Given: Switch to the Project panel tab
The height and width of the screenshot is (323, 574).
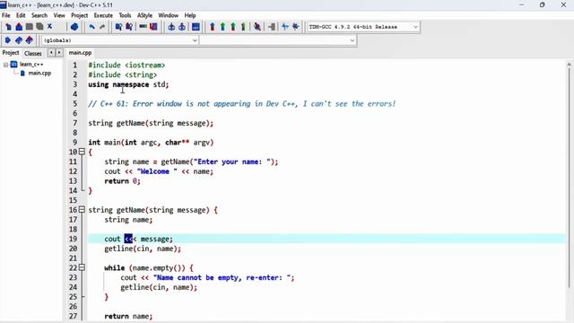Looking at the screenshot, I should pyautogui.click(x=11, y=53).
